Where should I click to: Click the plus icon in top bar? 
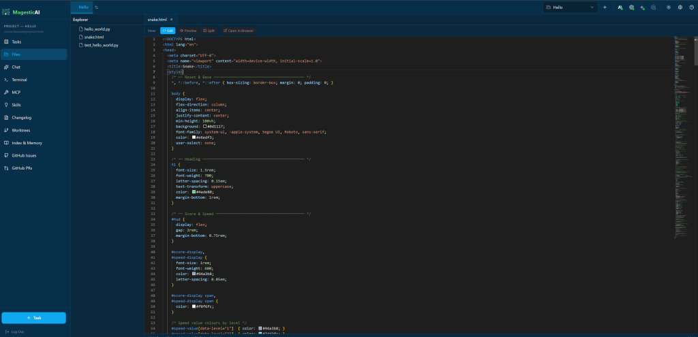pyautogui.click(x=605, y=7)
